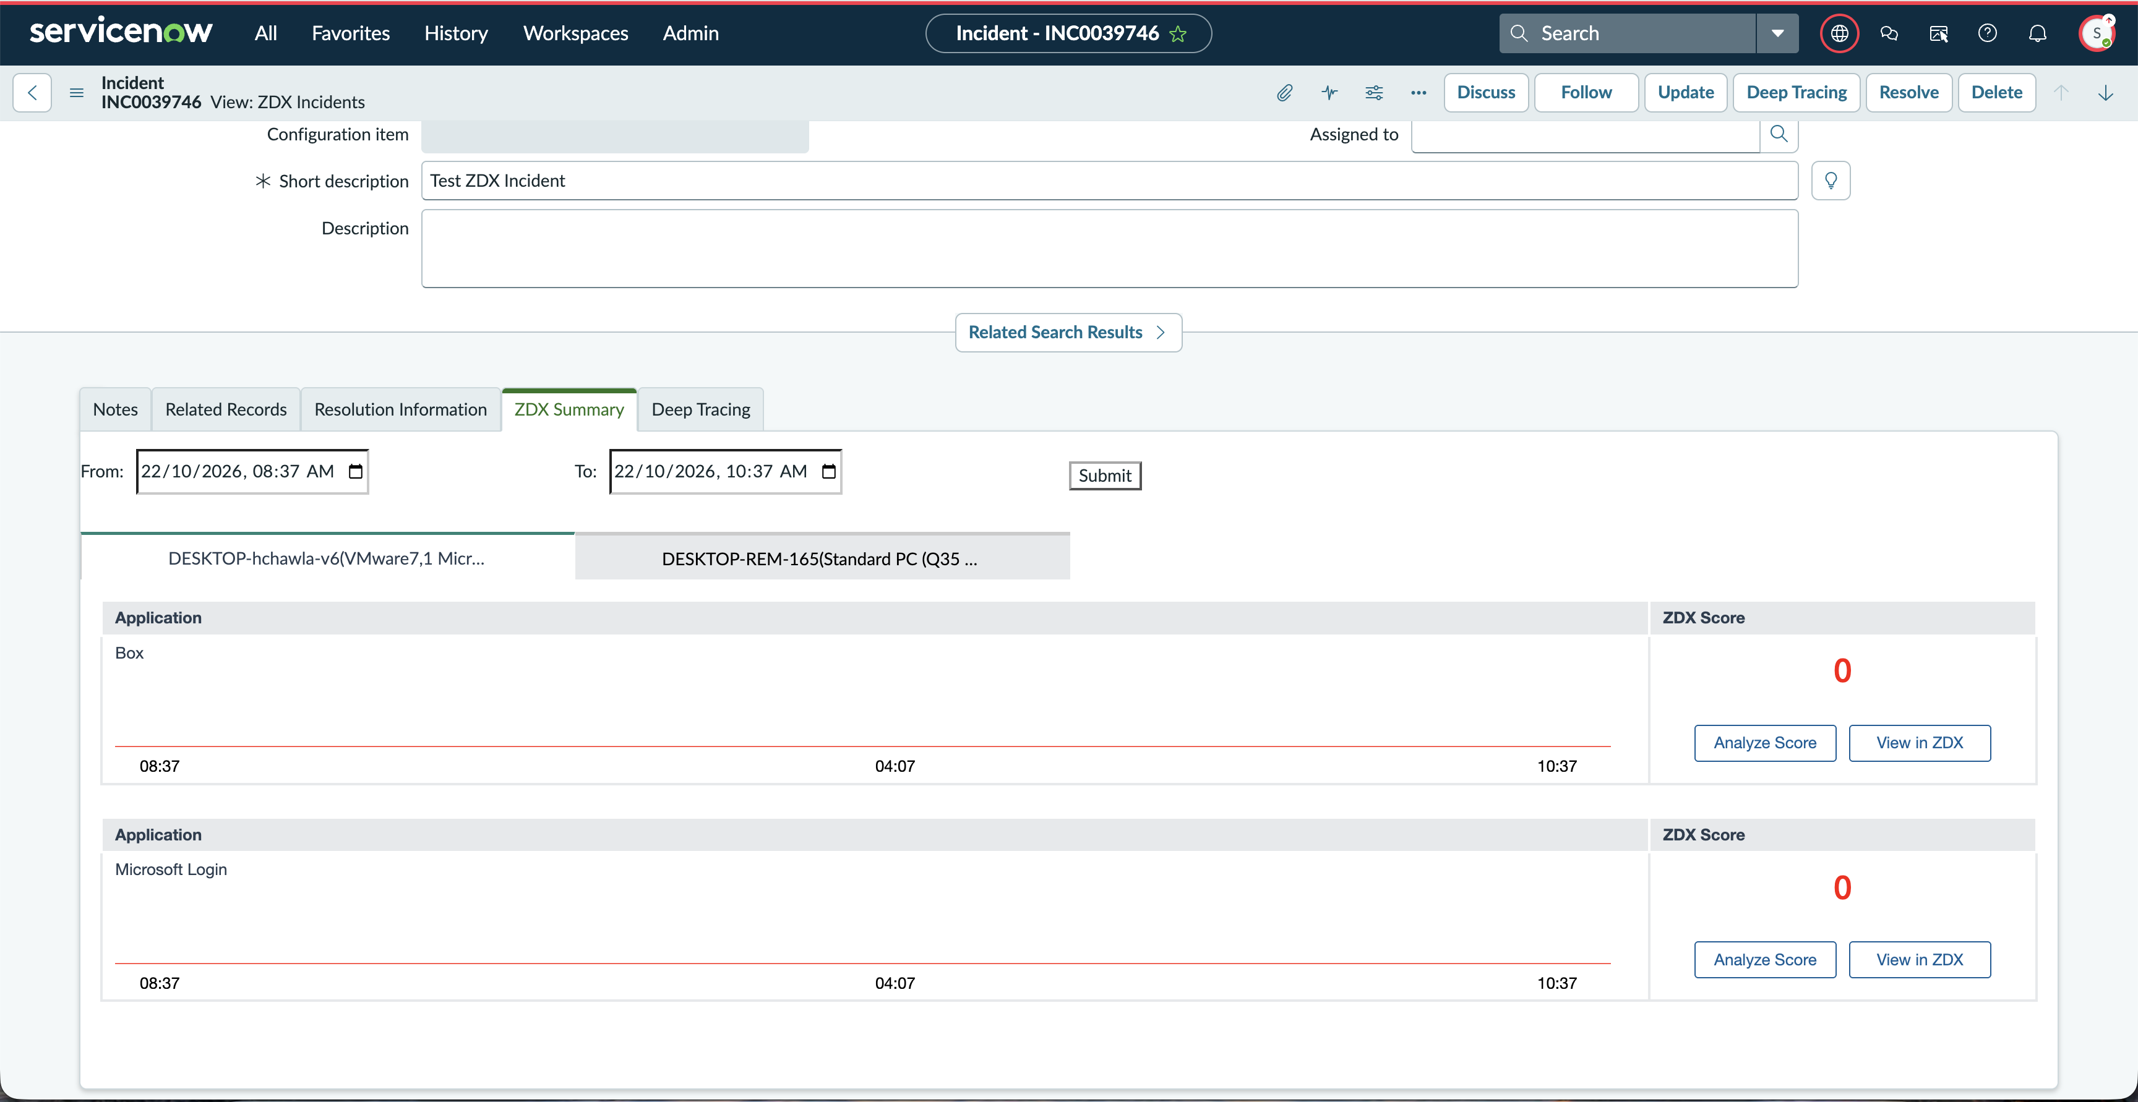Switch to Related Records tab

[226, 410]
